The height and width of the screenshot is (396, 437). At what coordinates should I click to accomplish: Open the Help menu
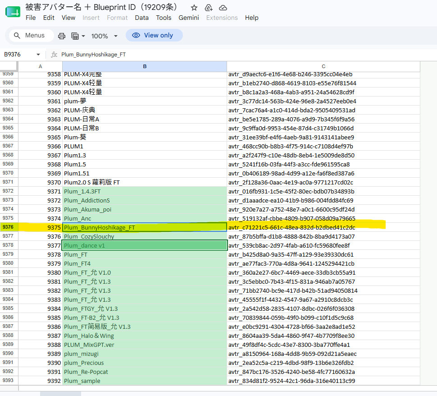[252, 18]
